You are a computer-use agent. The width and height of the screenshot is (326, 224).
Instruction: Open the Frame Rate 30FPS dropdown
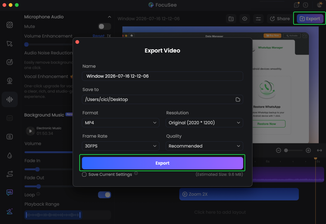(x=121, y=146)
